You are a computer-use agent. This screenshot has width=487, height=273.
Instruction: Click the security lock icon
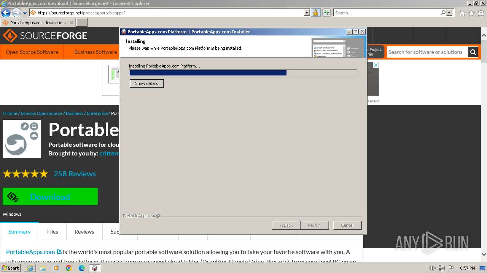[x=315, y=13]
